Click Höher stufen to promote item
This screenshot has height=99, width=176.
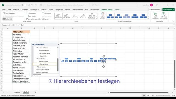point(31,13)
